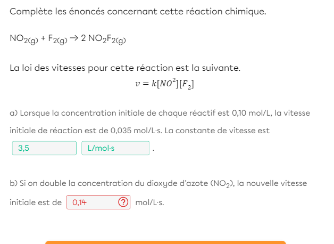Click the L/mol·s unit answer field
The image size is (334, 244).
115,148
